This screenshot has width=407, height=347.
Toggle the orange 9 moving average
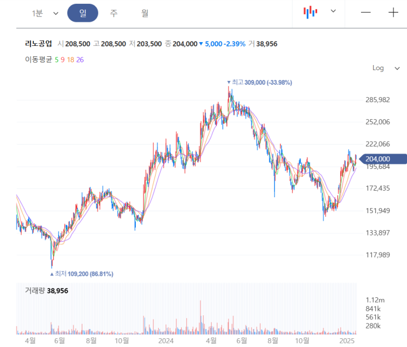(63, 59)
